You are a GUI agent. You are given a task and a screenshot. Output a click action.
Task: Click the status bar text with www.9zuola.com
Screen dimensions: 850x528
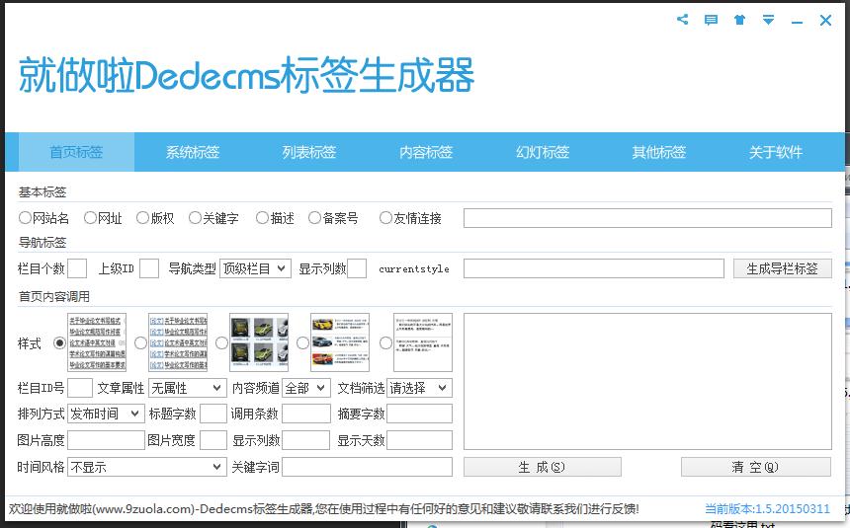[323, 509]
